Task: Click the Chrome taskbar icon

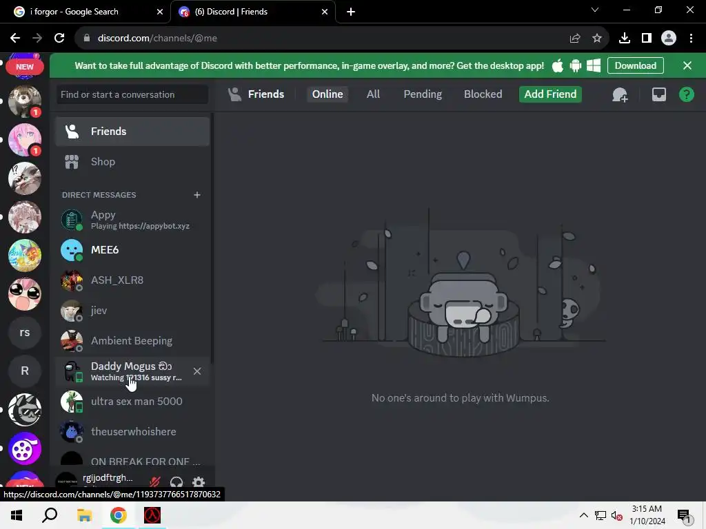Action: point(119,515)
